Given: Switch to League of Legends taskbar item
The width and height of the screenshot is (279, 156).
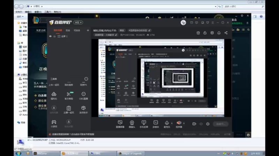Looking at the screenshot, I should pyautogui.click(x=131, y=153).
